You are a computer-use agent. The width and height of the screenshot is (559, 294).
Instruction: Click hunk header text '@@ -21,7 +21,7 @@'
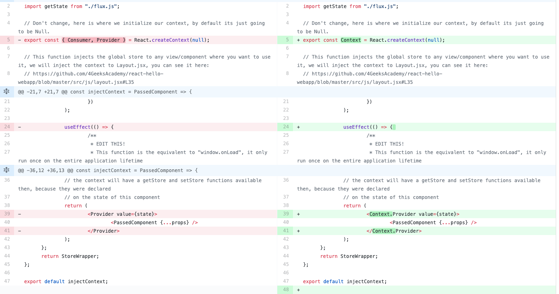(x=43, y=92)
